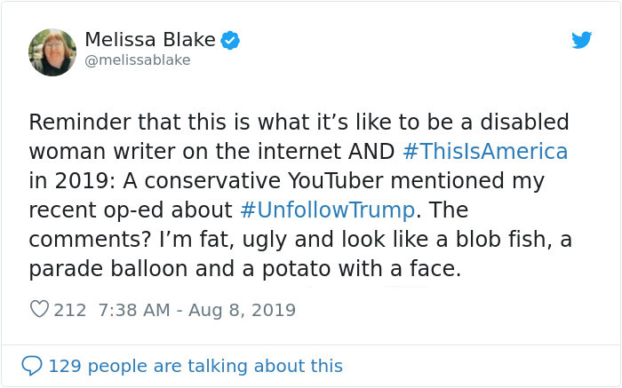Like the tweet with the heart icon
This screenshot has width=622, height=388.
[39, 310]
